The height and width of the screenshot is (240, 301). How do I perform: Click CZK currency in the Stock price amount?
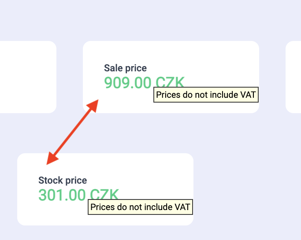104,194
